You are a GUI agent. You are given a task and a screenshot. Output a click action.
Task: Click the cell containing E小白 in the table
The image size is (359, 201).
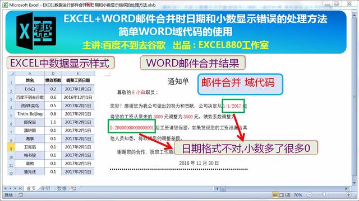coord(30,89)
